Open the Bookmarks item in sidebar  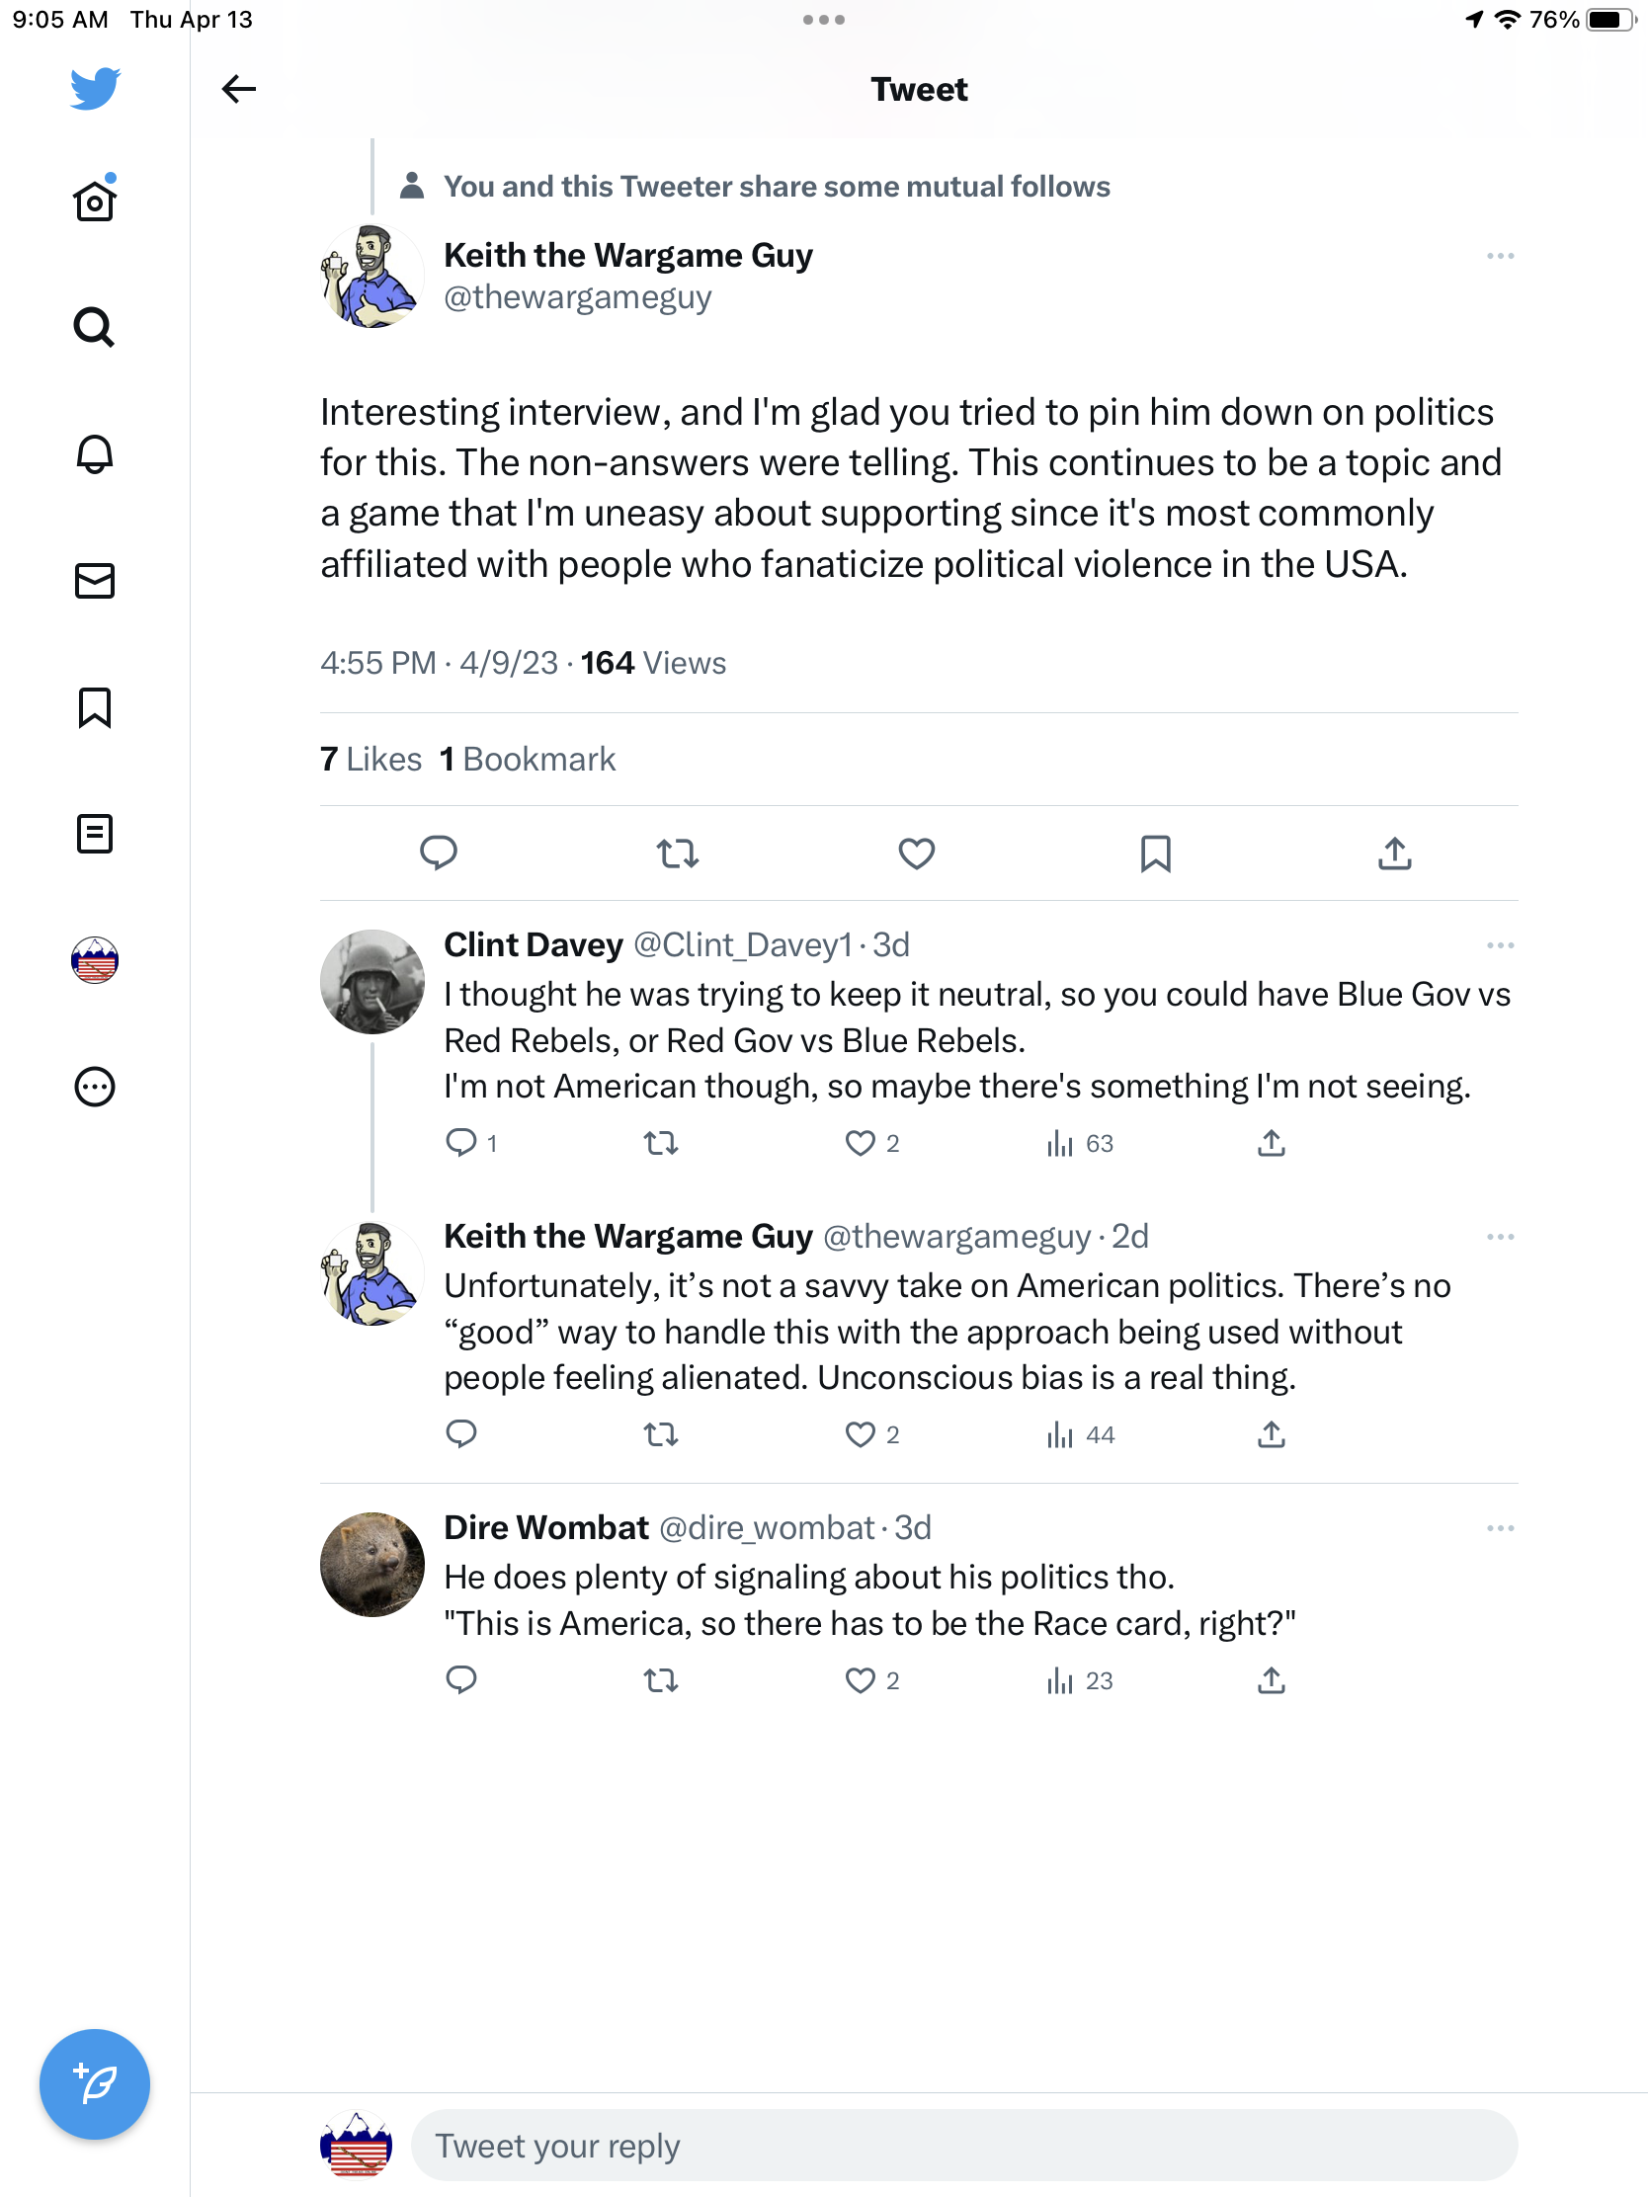[95, 708]
